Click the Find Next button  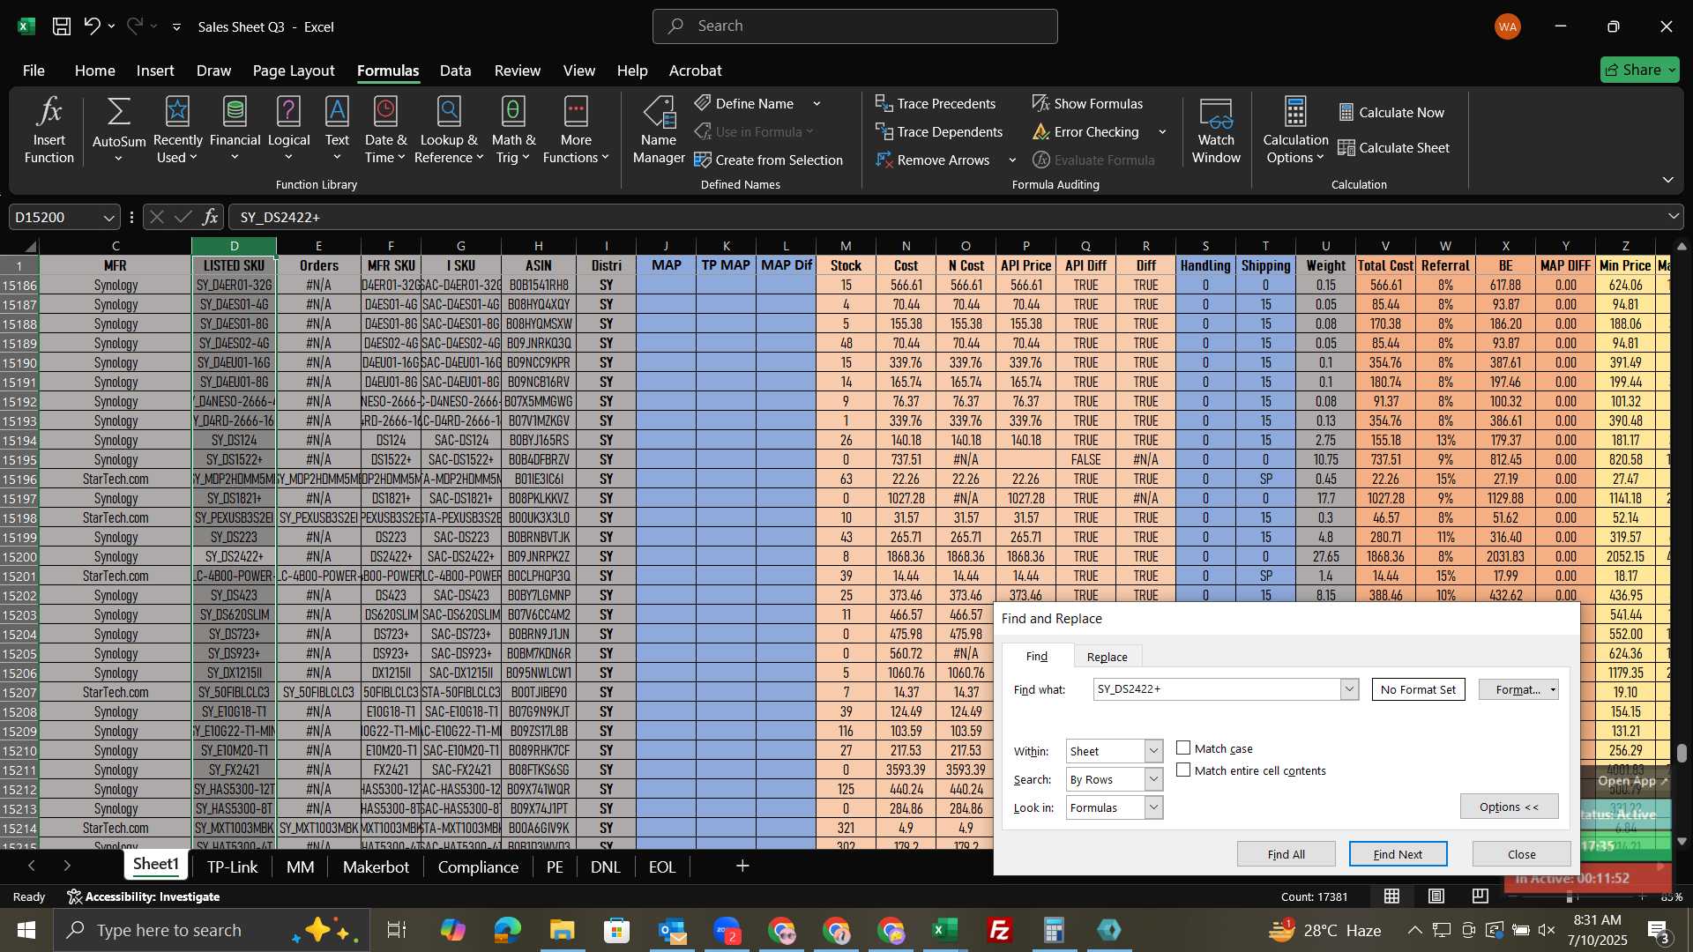click(x=1398, y=854)
